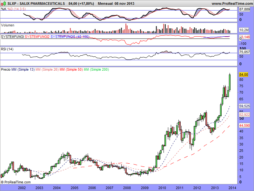Select the black SYSTEMFUNGI indicator label

pyautogui.click(x=12, y=37)
